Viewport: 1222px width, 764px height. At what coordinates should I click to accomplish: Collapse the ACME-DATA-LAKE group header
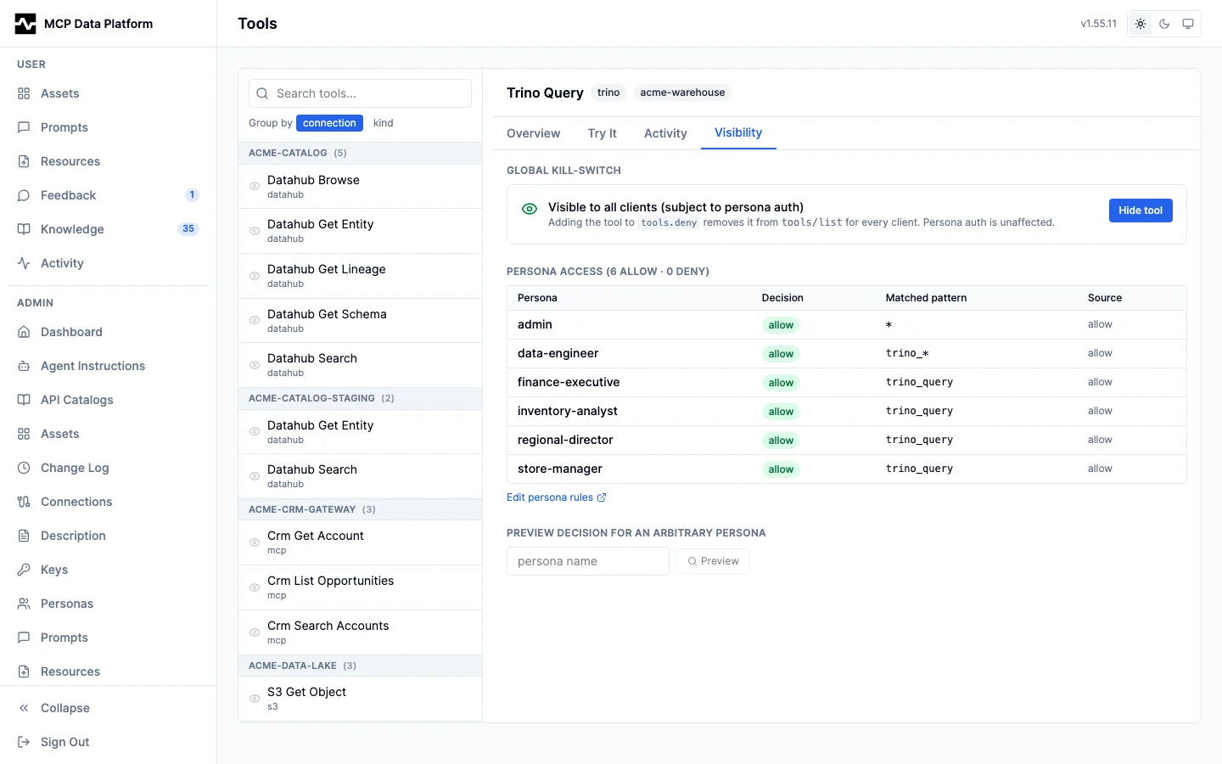pos(360,666)
